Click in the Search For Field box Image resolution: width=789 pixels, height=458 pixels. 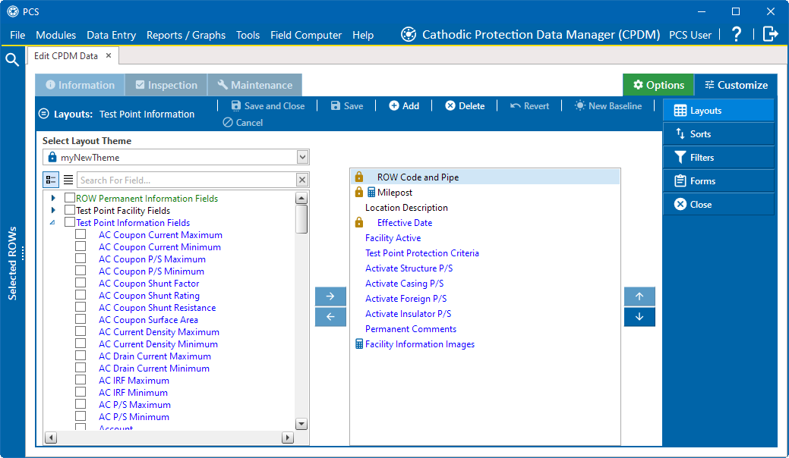tap(187, 180)
